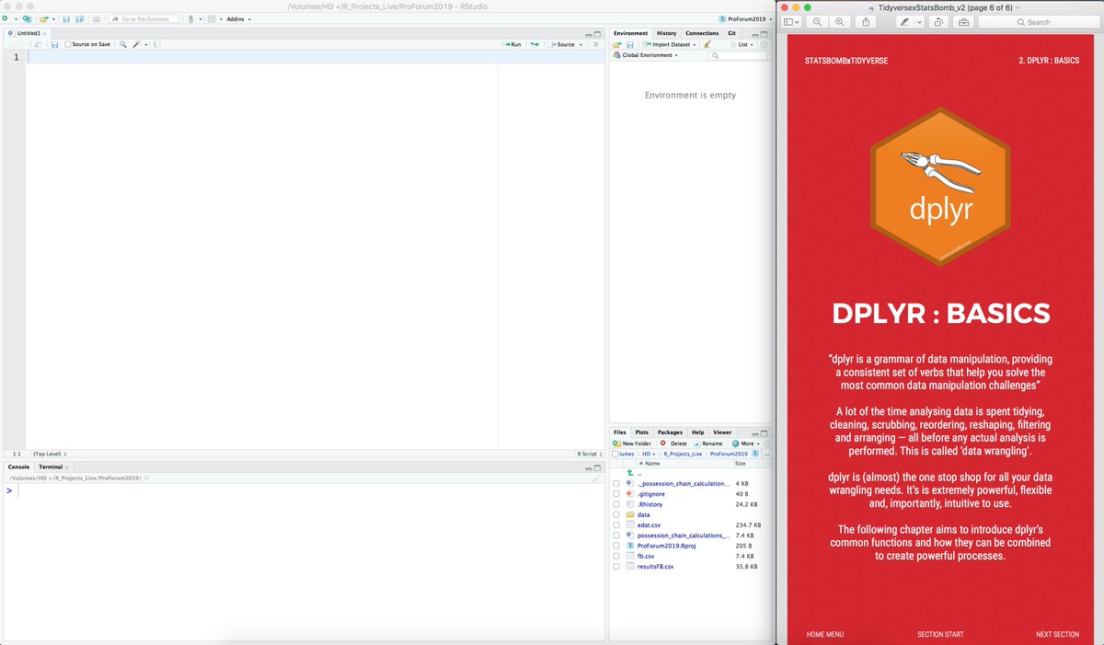Image resolution: width=1104 pixels, height=645 pixels.
Task: Click the Run button in editor
Action: click(512, 44)
